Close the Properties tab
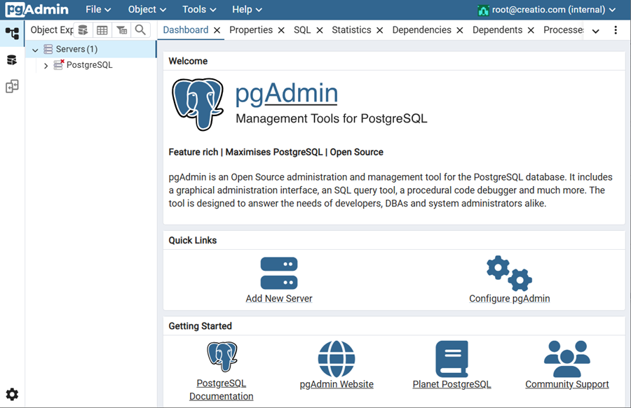This screenshot has height=408, width=631. click(x=281, y=30)
